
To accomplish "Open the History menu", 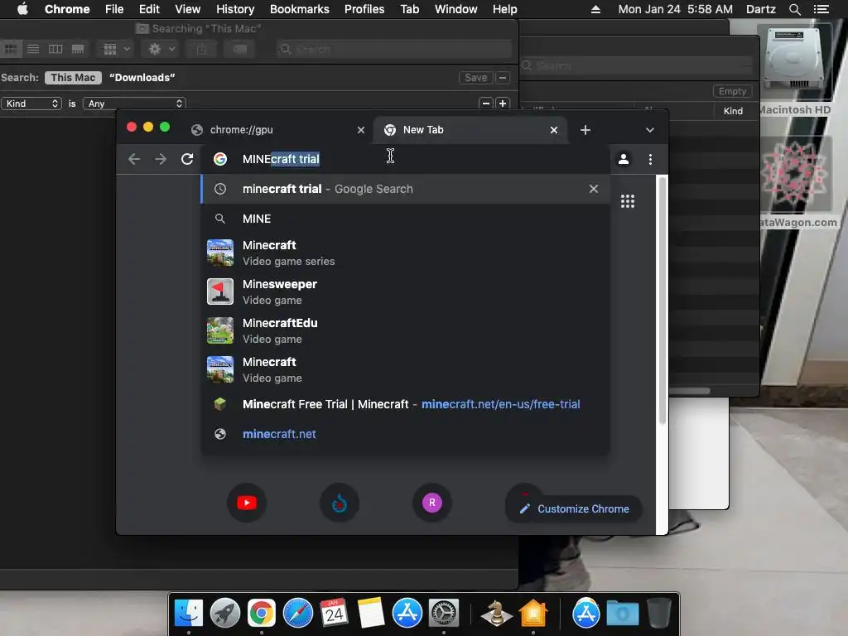I will (x=235, y=9).
